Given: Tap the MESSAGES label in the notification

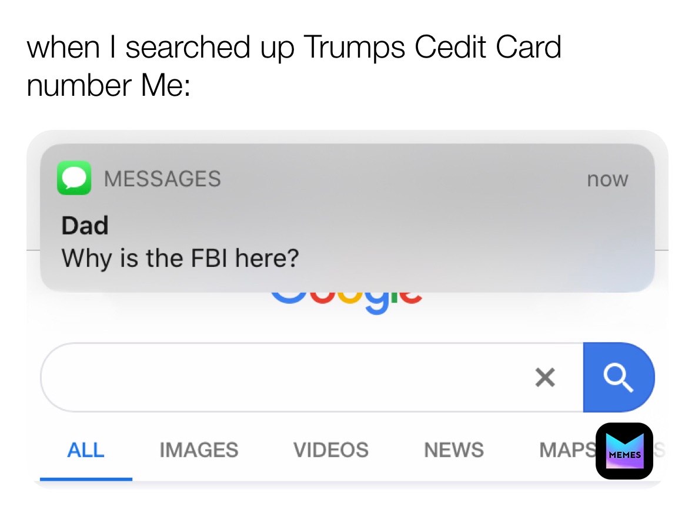Looking at the screenshot, I should 162,179.
